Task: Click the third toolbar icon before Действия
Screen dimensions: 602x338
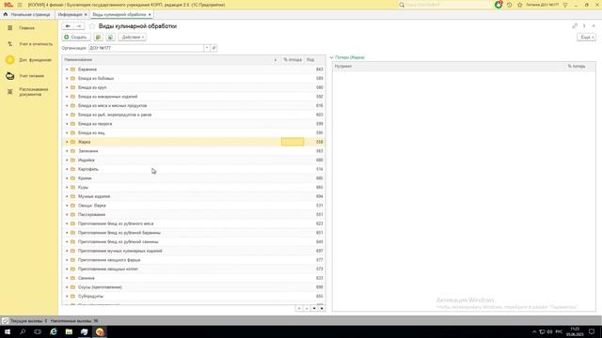Action: click(x=110, y=38)
